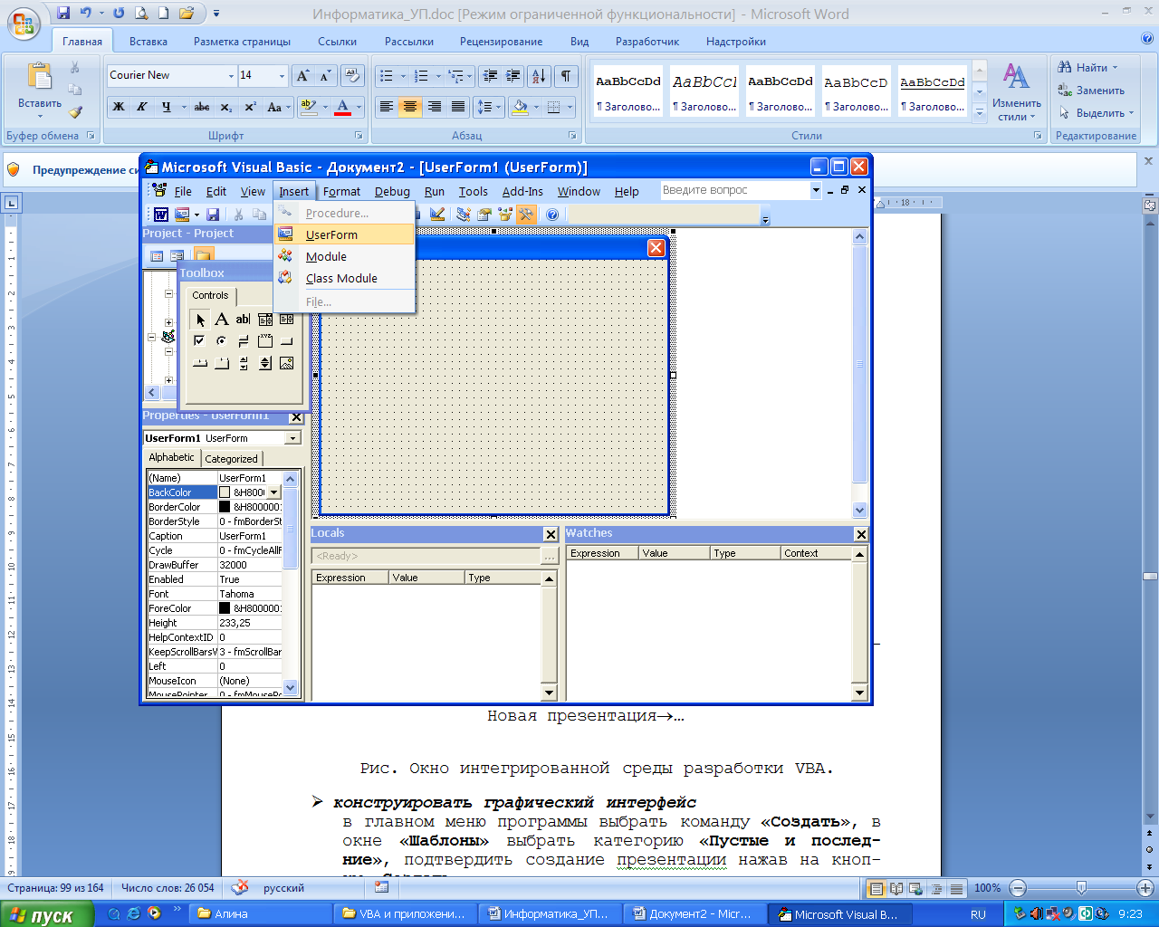Pick the Image control in Toolbox
The height and width of the screenshot is (927, 1159).
[287, 363]
